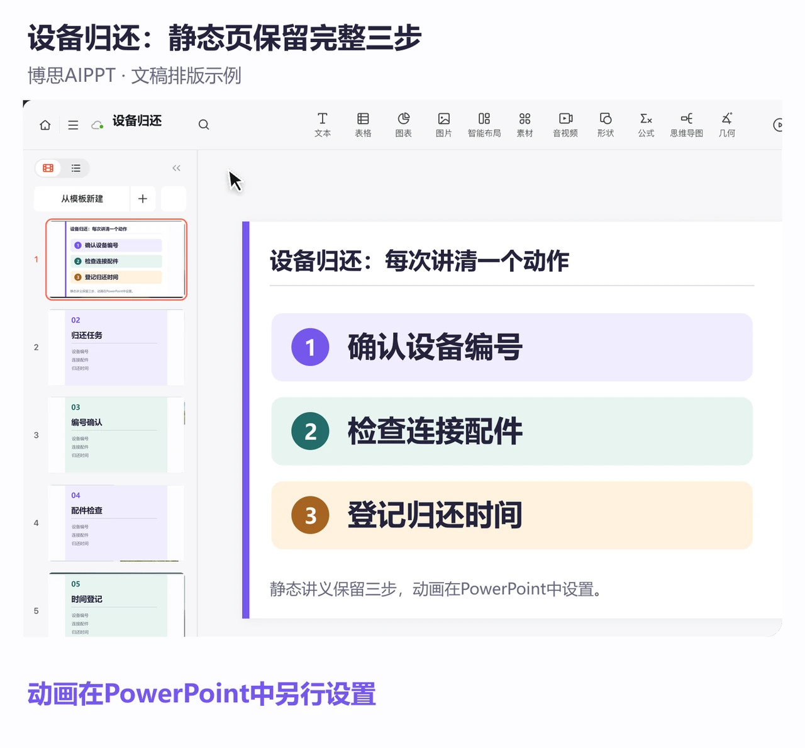
Task: Insert a 思维导图 mind map
Action: [x=687, y=125]
